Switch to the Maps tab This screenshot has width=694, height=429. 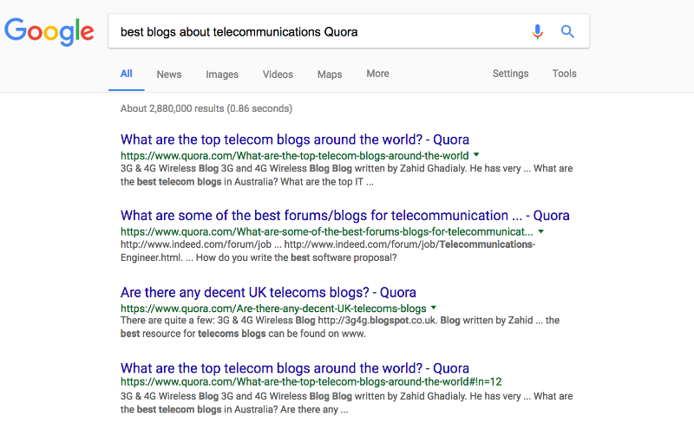click(x=330, y=75)
